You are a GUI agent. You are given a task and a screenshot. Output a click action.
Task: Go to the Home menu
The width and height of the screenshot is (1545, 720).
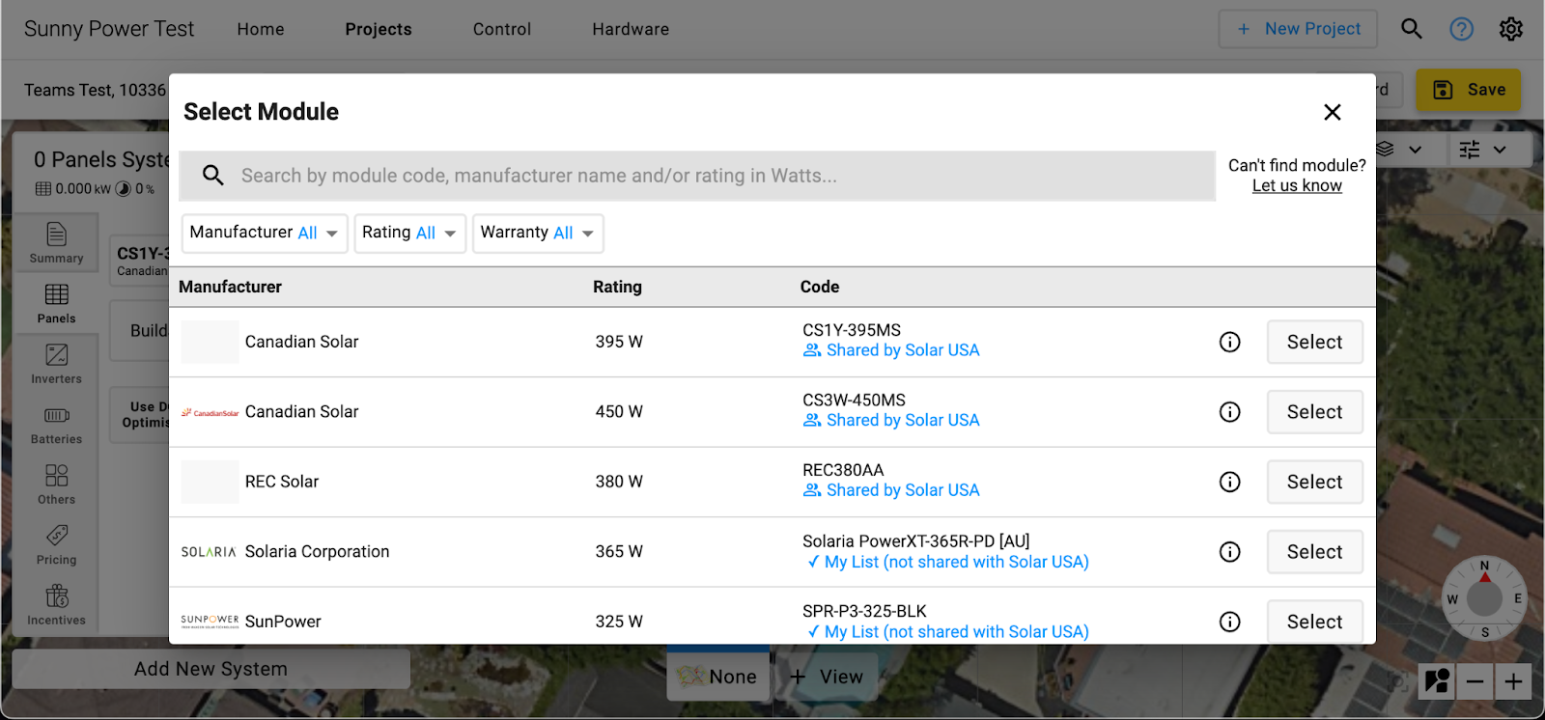coord(261,29)
